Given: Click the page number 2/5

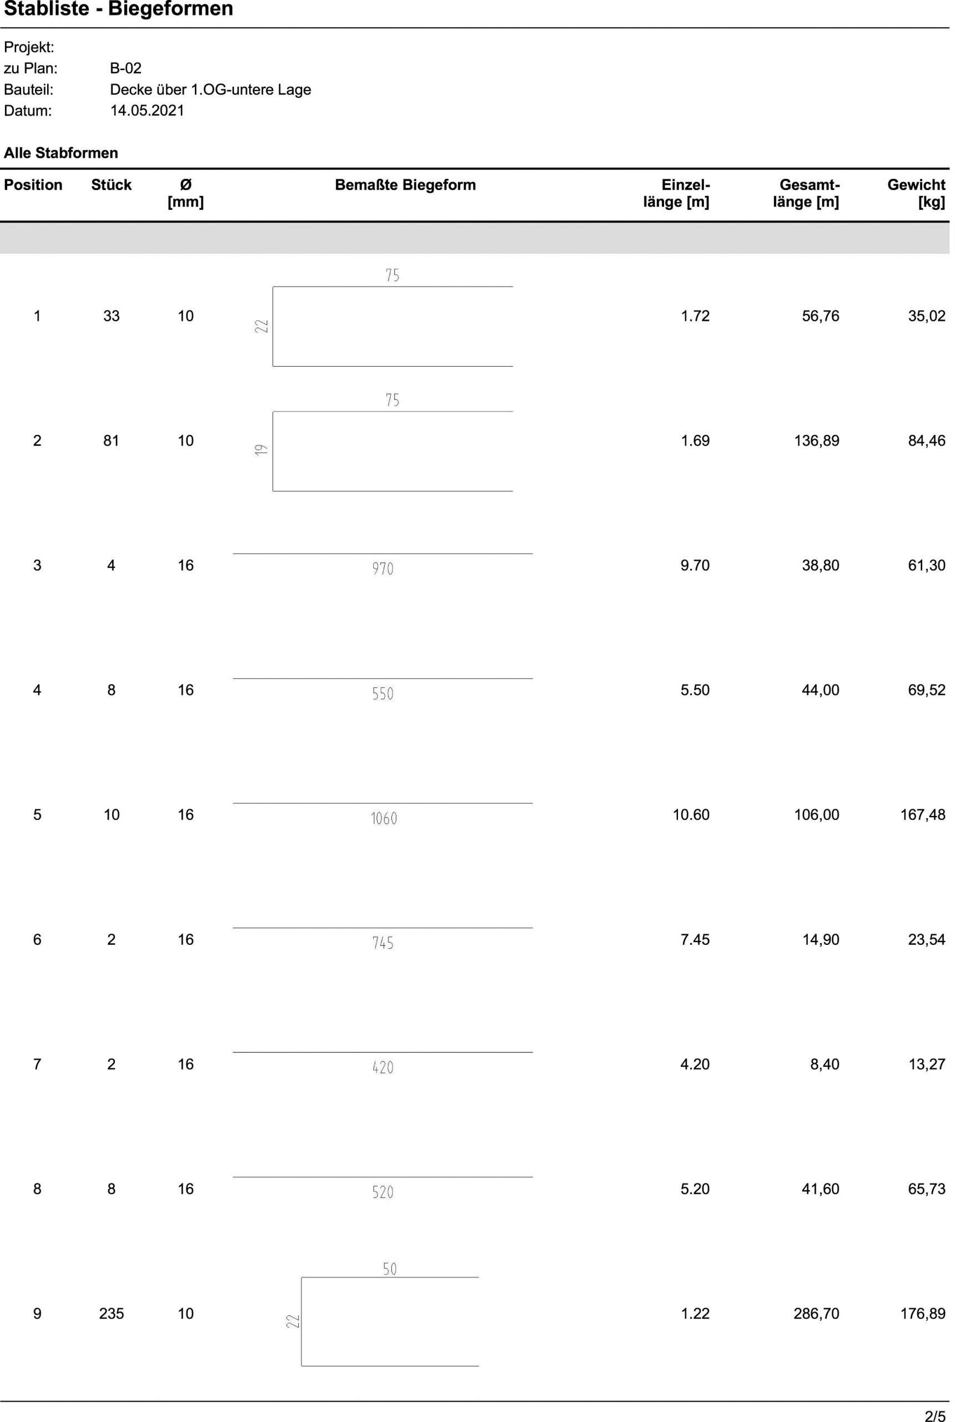Looking at the screenshot, I should click(935, 1411).
